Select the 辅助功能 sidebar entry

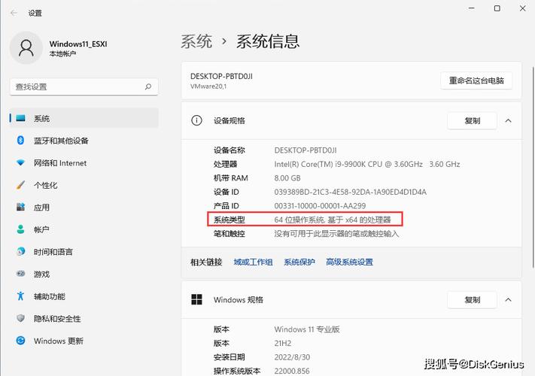click(x=84, y=296)
